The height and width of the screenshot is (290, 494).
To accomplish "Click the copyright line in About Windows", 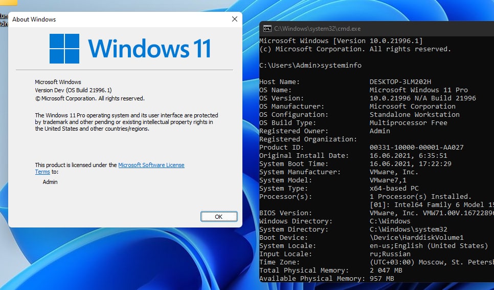I will [90, 98].
